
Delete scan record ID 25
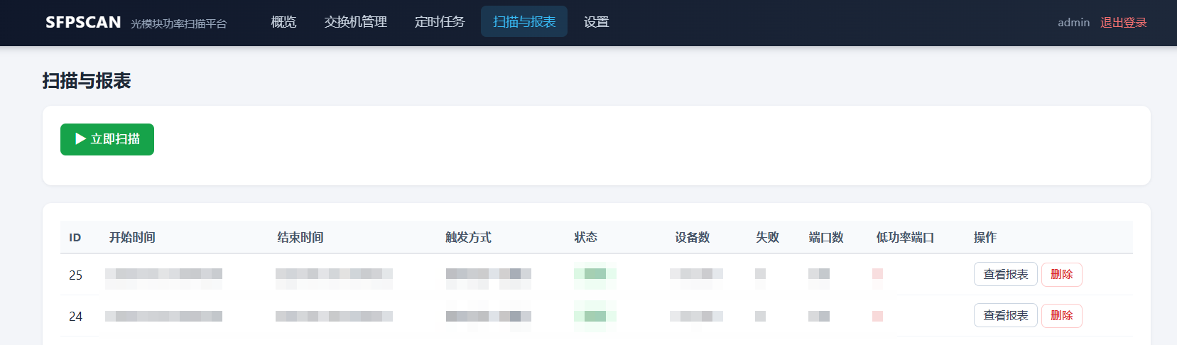1061,274
